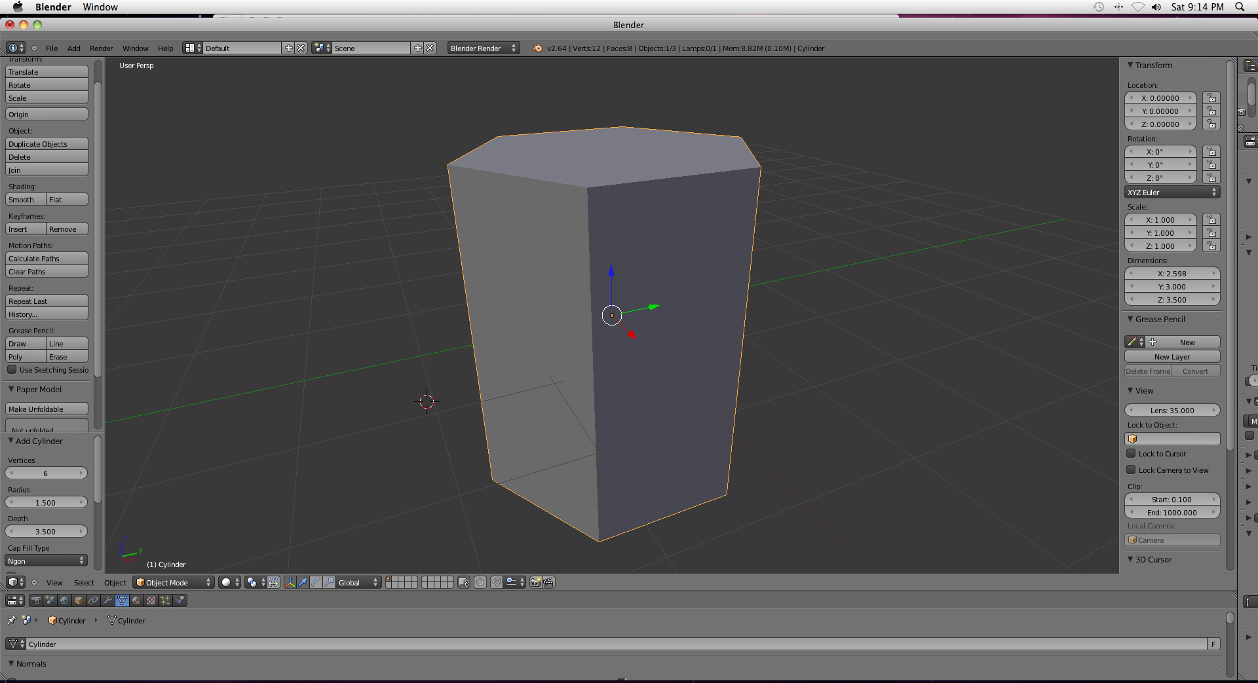
Task: Toggle the snap magnet icon
Action: (497, 582)
